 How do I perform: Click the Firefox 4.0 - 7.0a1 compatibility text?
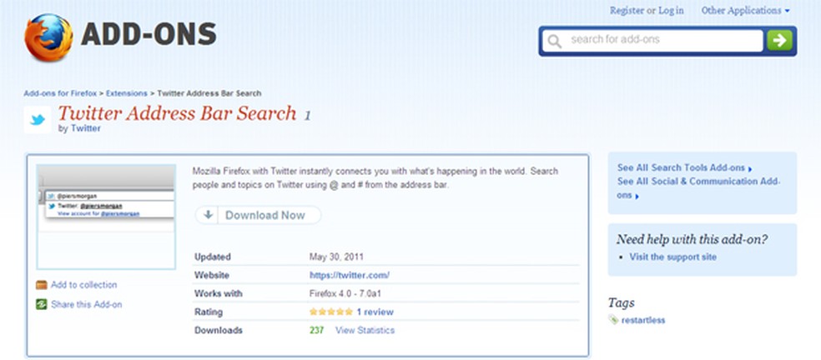(345, 293)
